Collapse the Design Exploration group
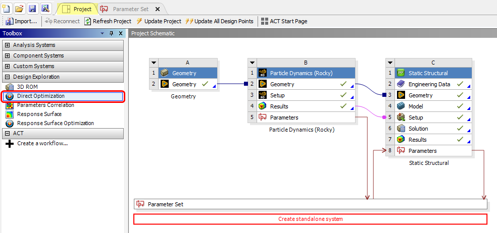Viewport: 497px width, 233px height. pos(7,77)
